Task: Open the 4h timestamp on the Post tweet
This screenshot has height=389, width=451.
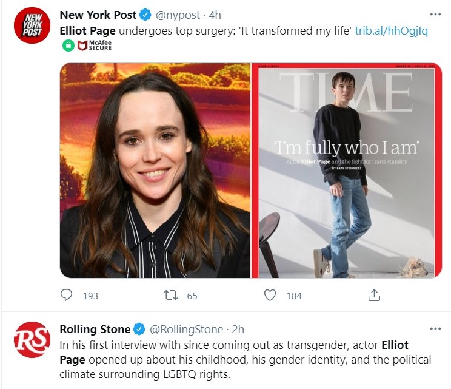Action: [x=215, y=15]
